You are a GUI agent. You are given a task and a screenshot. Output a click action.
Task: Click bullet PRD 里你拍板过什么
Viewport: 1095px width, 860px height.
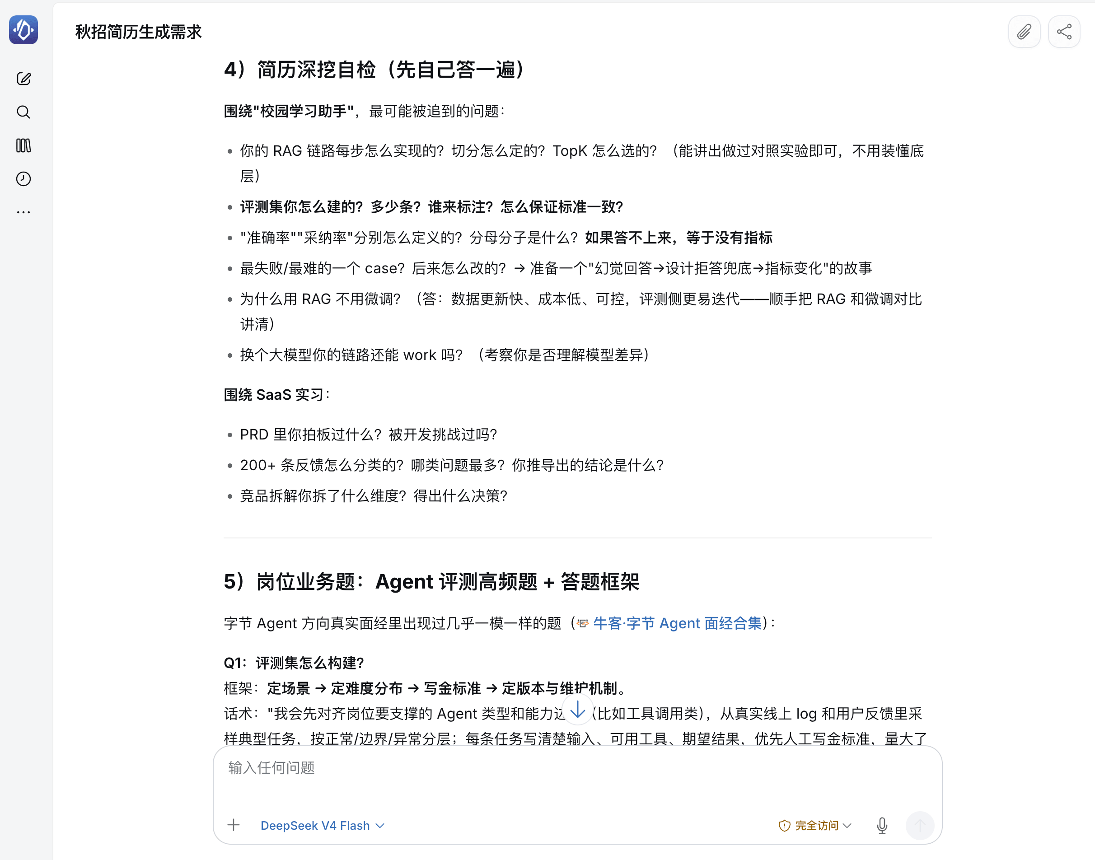click(369, 434)
